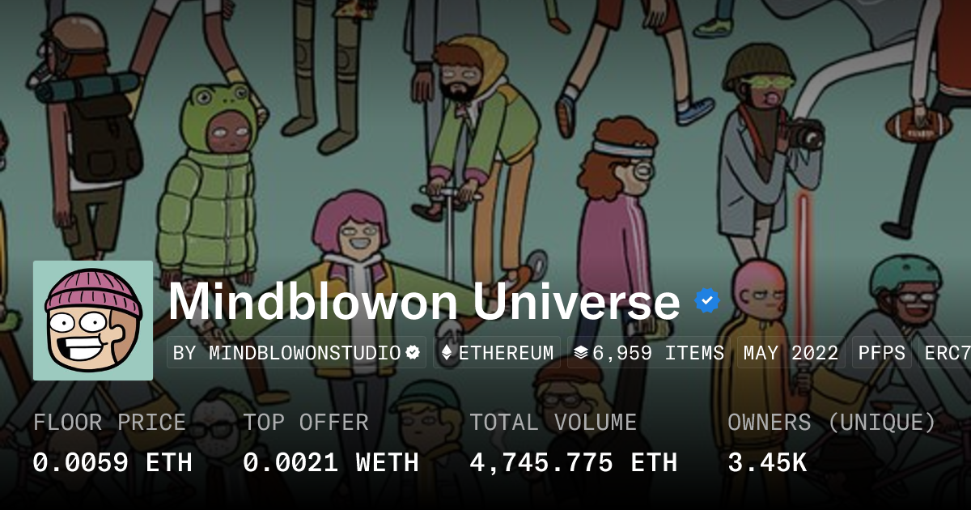
Task: Click the small verified badge after MINDBLOWONSTUDIO
Action: [x=413, y=353]
